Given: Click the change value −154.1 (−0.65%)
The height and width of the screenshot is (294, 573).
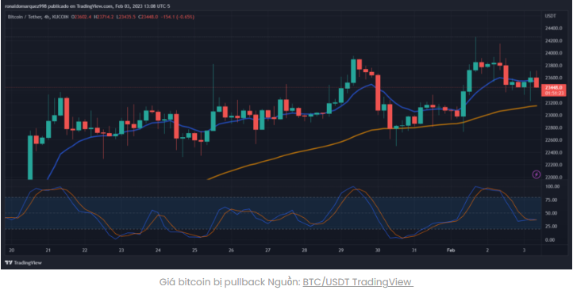Looking at the screenshot, I should 177,17.
